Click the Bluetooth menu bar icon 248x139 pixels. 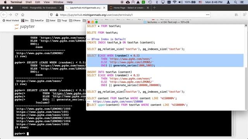pyautogui.click(x=157, y=2)
